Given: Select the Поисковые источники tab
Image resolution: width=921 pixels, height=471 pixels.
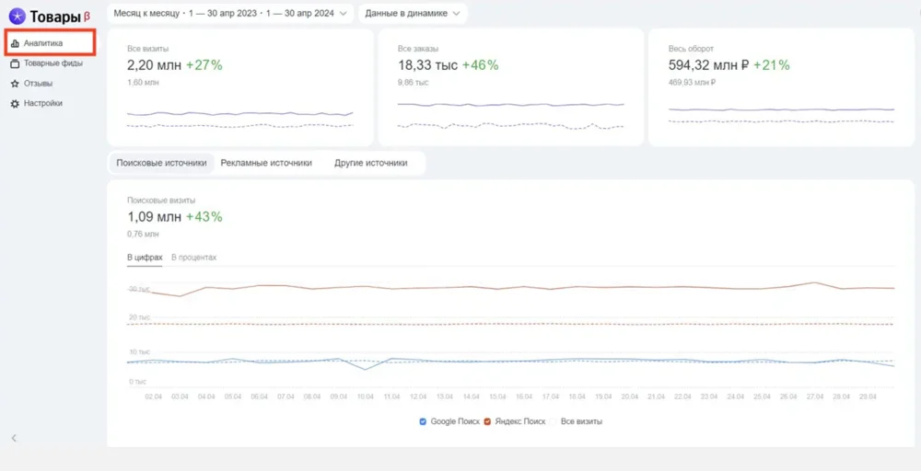Looking at the screenshot, I should click(x=161, y=163).
